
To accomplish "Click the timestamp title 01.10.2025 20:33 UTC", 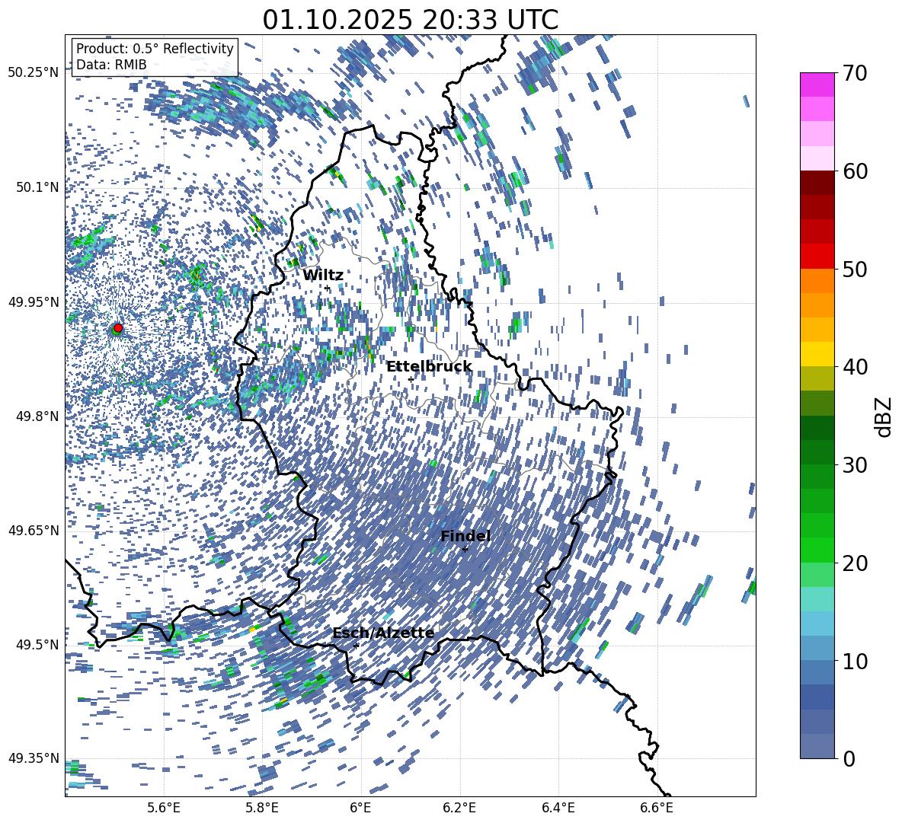I will 410,20.
